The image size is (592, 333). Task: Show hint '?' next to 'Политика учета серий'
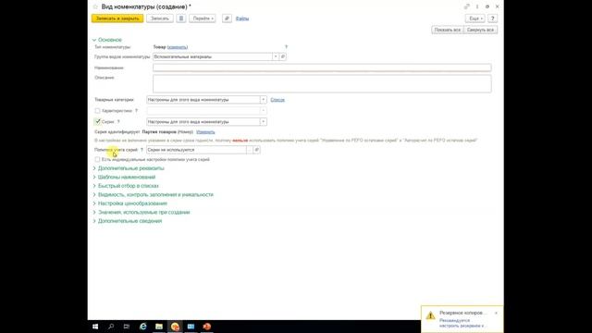(142, 150)
